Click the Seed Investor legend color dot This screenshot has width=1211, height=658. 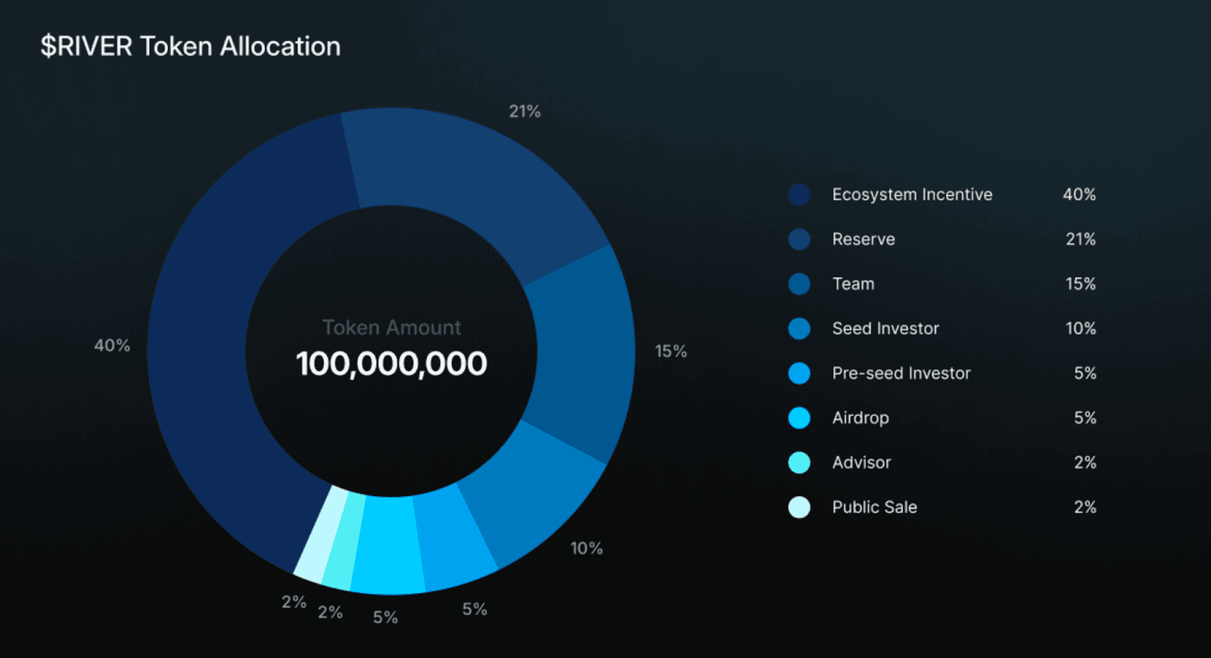pyautogui.click(x=799, y=329)
